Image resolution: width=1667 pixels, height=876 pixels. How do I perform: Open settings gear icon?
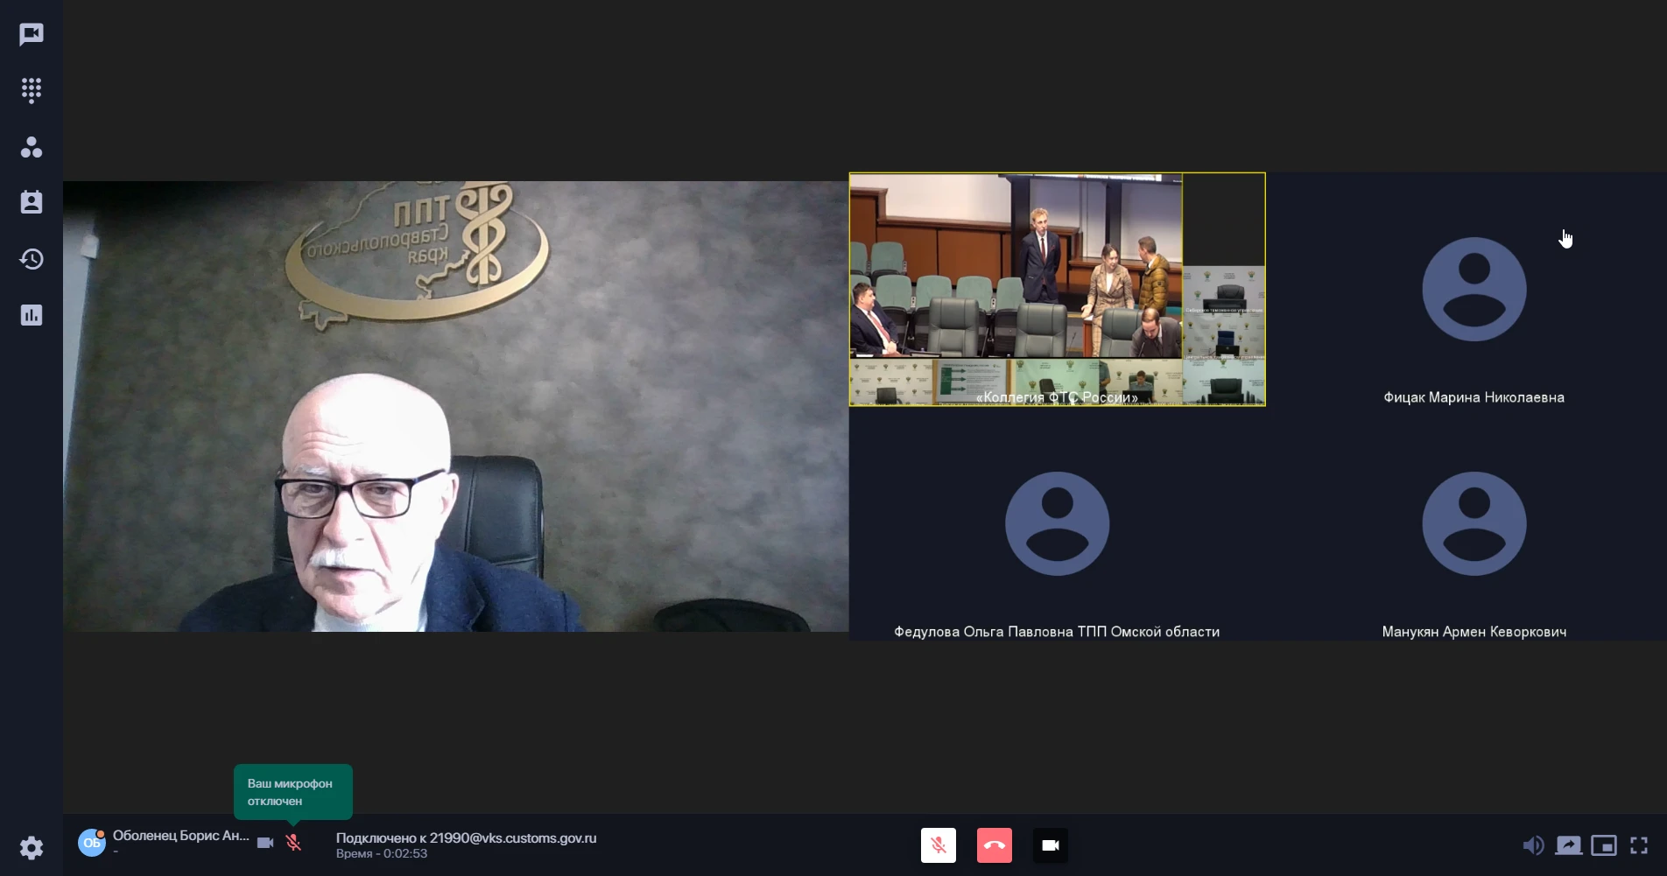click(32, 847)
